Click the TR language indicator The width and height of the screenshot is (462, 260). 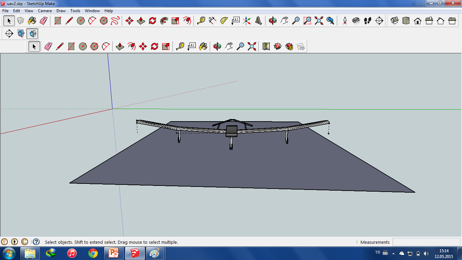(x=378, y=253)
